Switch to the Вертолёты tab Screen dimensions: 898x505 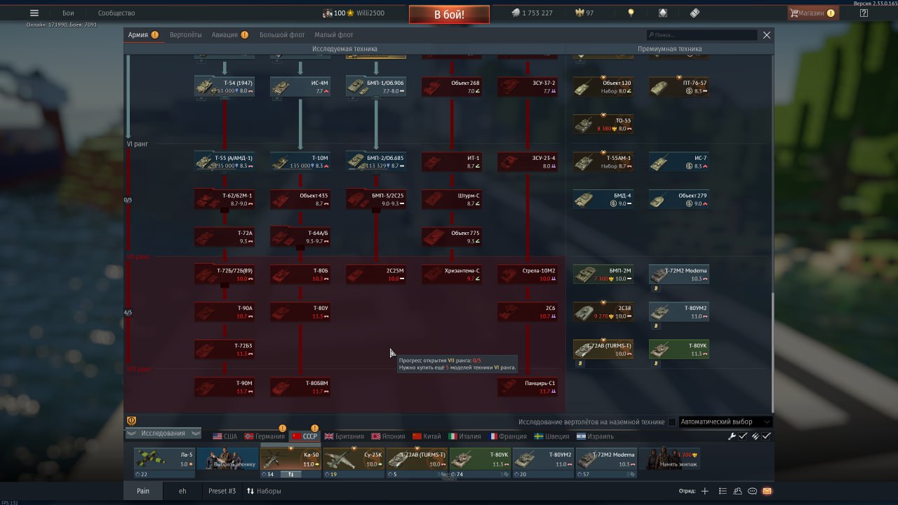186,35
